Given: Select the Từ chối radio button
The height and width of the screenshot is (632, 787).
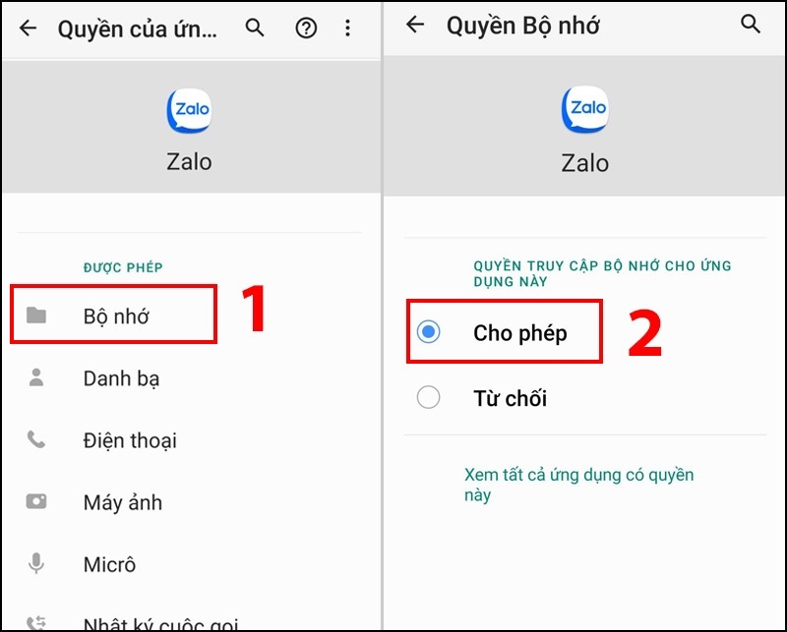Looking at the screenshot, I should tap(428, 397).
